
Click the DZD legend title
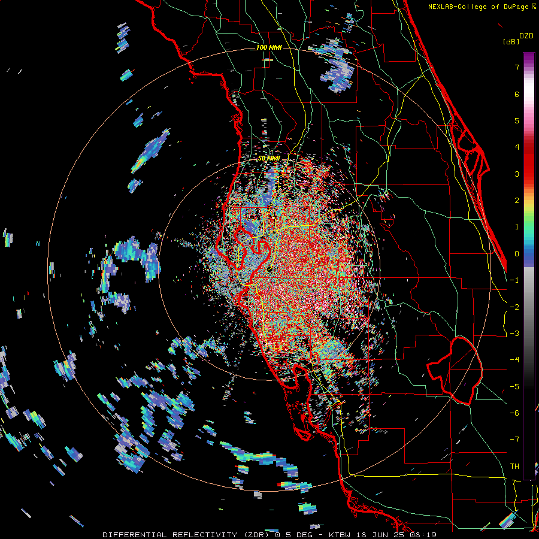coord(526,36)
